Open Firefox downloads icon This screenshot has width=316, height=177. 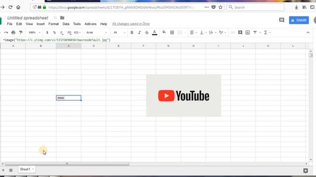[296, 7]
